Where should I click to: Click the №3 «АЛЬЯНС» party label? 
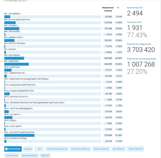(11, 26)
